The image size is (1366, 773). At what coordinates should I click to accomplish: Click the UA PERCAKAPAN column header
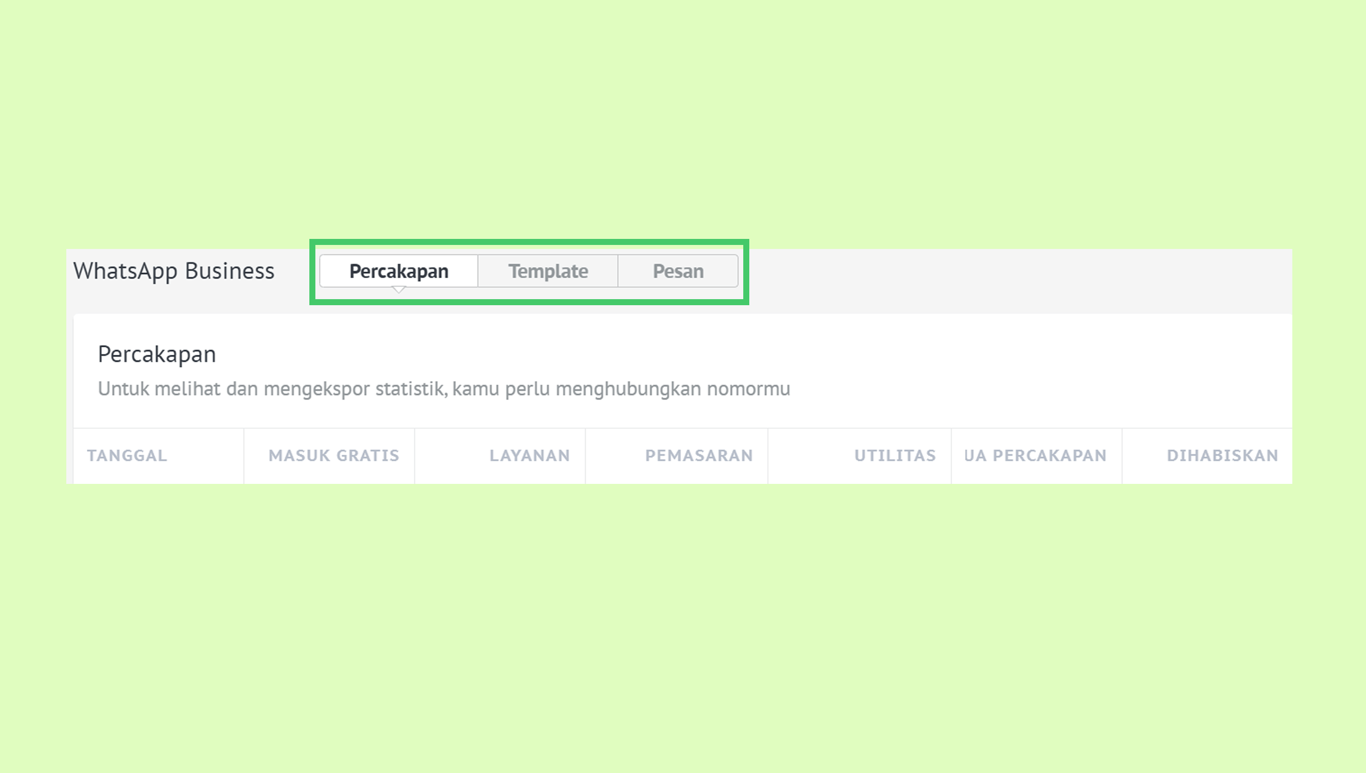(x=1036, y=456)
